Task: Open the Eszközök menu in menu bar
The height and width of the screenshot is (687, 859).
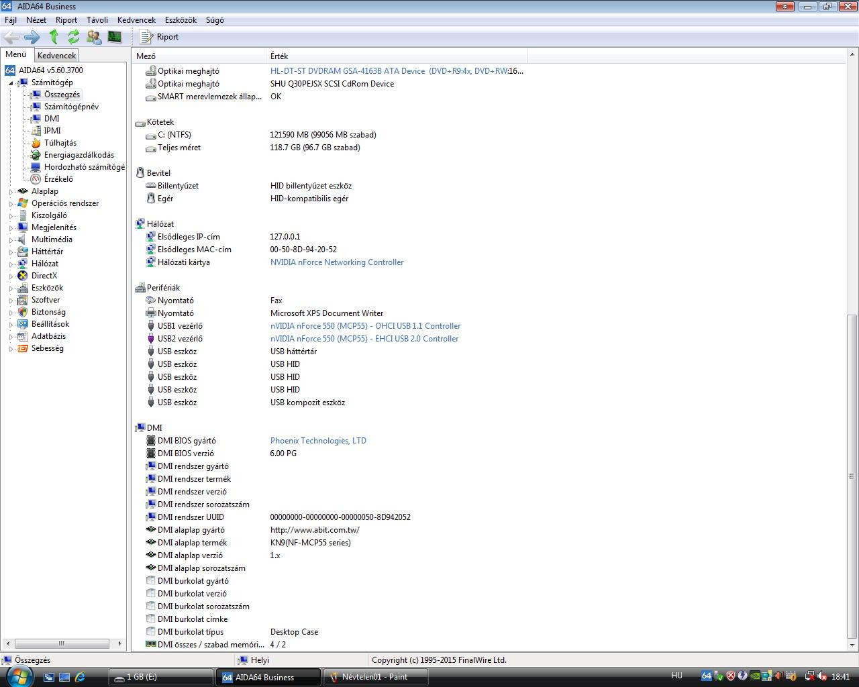Action: (x=181, y=20)
